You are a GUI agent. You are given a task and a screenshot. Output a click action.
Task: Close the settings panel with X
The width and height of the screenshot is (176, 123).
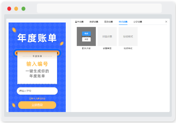pyautogui.click(x=166, y=22)
